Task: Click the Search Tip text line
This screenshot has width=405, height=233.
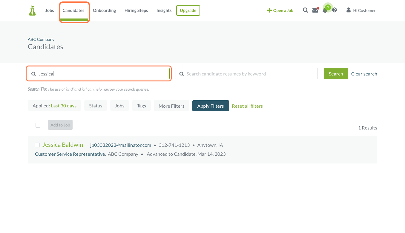Action: 88,89
